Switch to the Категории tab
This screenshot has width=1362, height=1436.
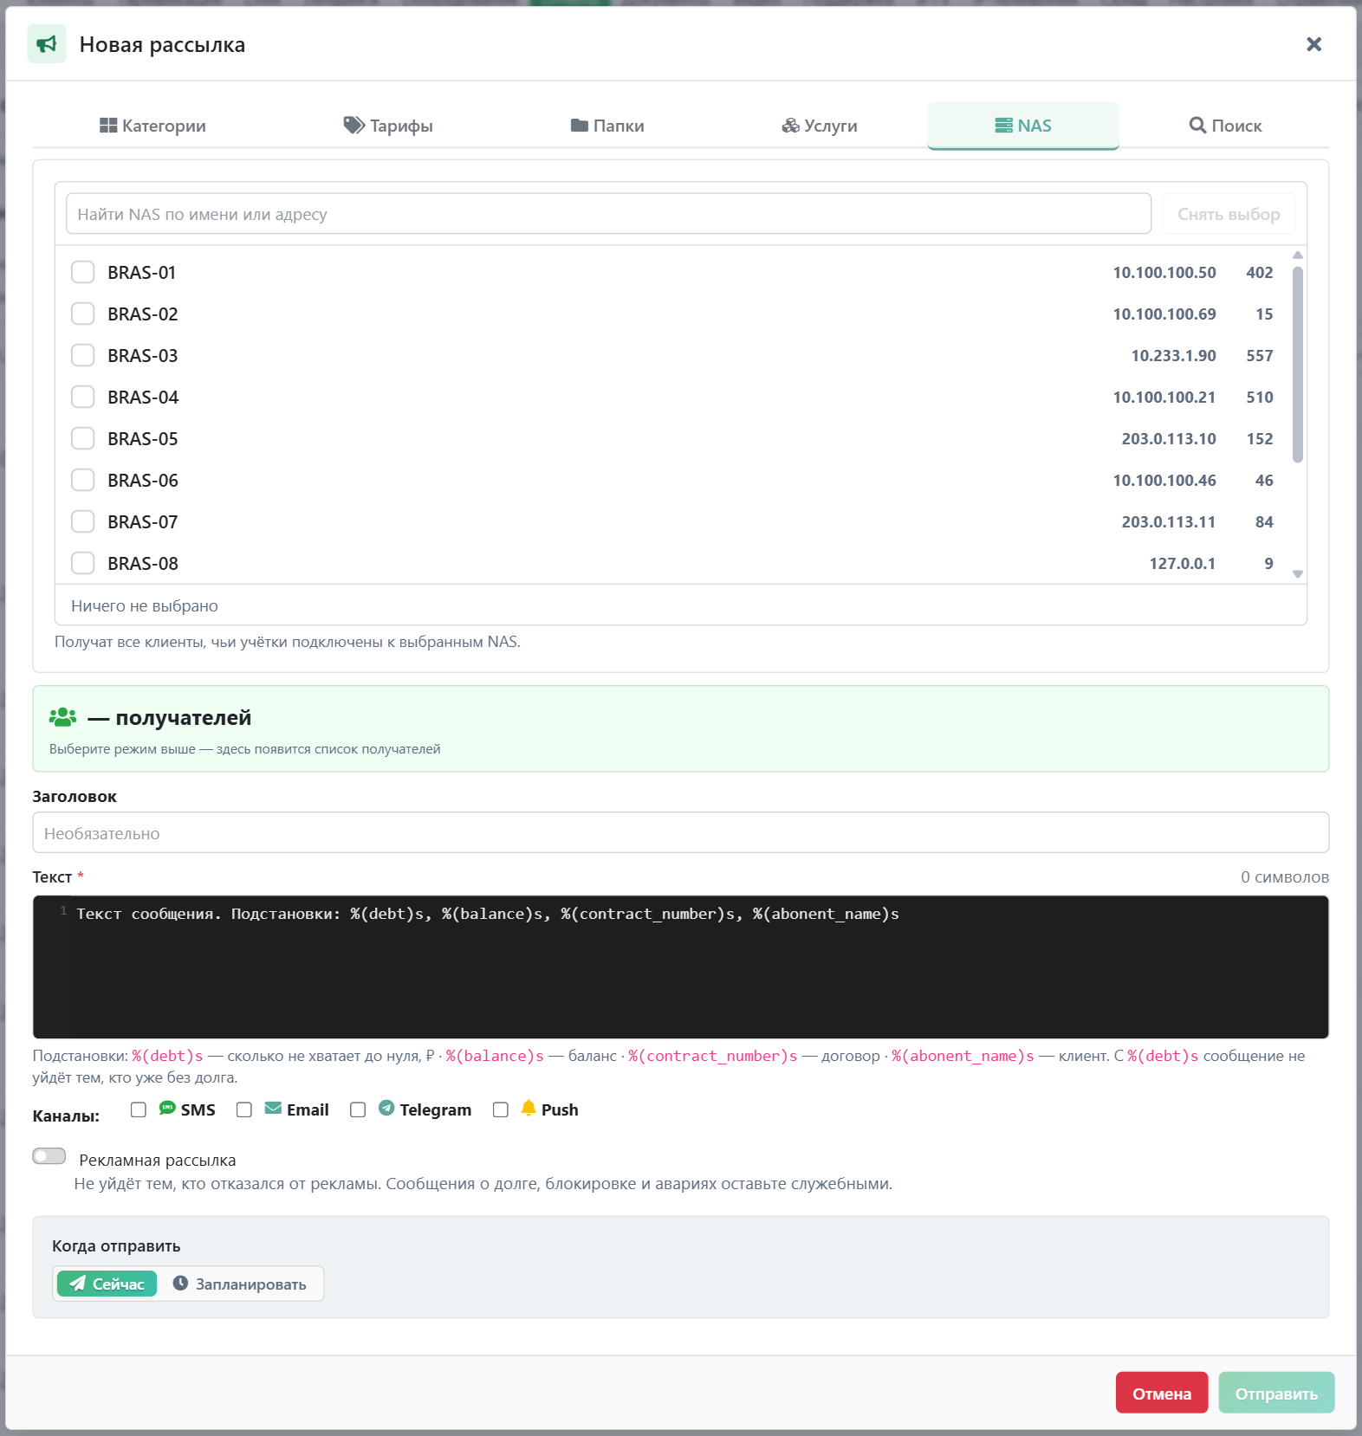tap(152, 126)
